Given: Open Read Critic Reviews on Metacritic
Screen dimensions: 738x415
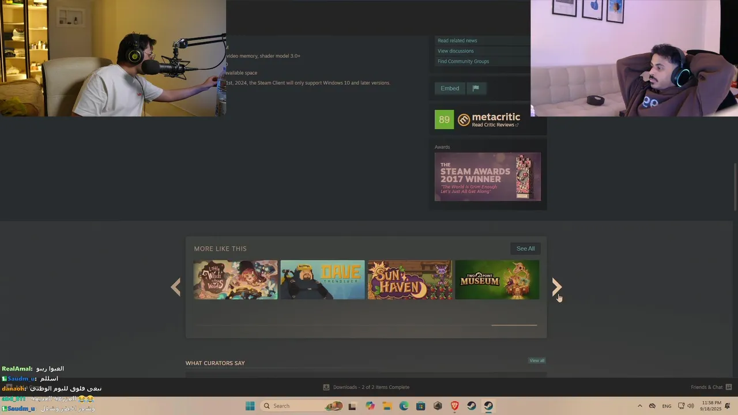Looking at the screenshot, I should click(495, 125).
